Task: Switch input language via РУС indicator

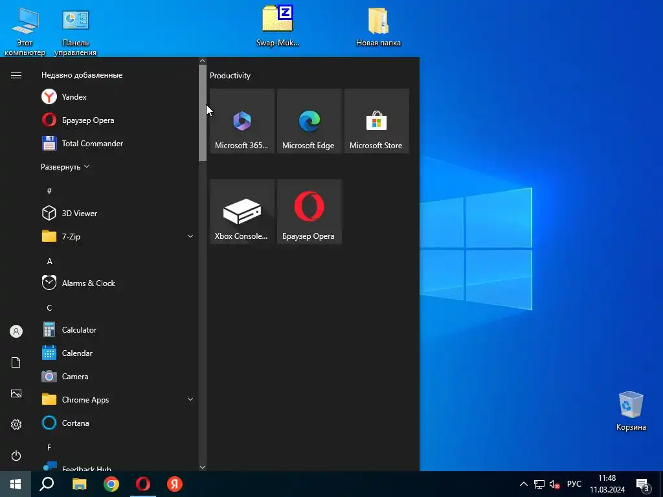Action: (574, 484)
